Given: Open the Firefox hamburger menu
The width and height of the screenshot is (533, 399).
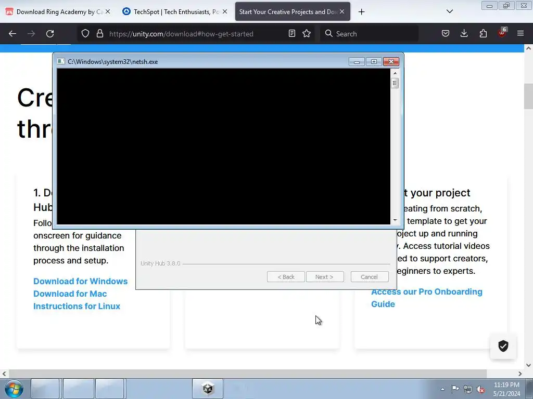Looking at the screenshot, I should click(x=521, y=33).
